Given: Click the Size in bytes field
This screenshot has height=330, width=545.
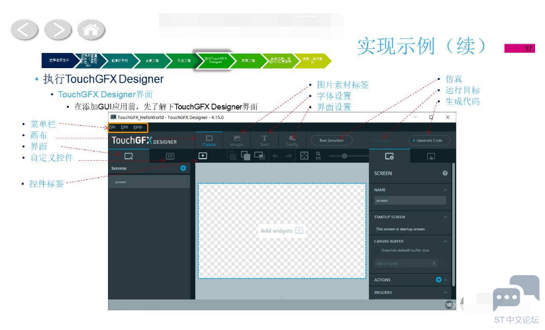Looking at the screenshot, I should [406, 263].
